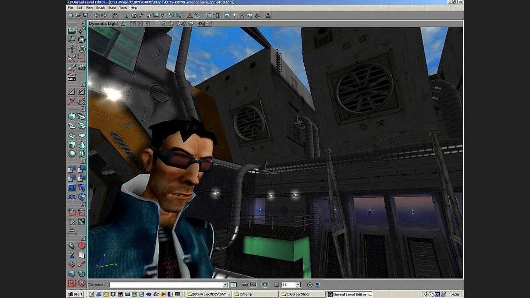This screenshot has width=530, height=298.
Task: Toggle the Textured mode T button
Action: pyautogui.click(x=133, y=24)
